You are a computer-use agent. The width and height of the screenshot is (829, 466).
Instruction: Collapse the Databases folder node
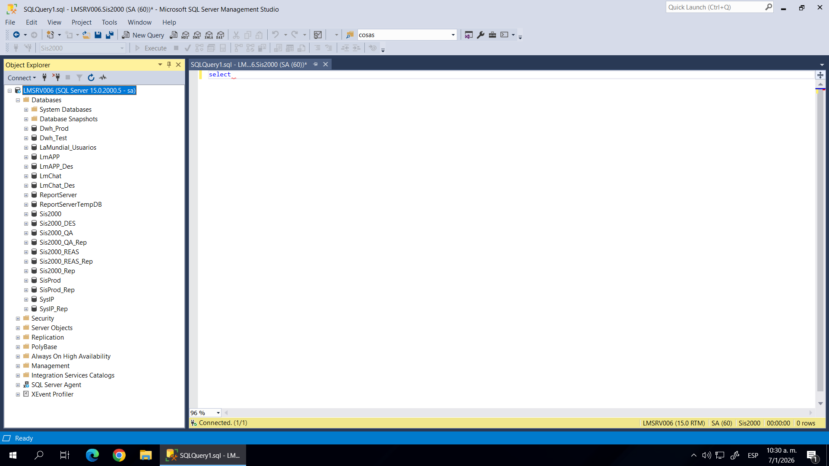(18, 101)
